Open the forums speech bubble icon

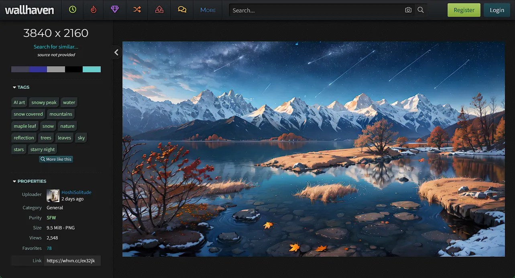tap(182, 10)
